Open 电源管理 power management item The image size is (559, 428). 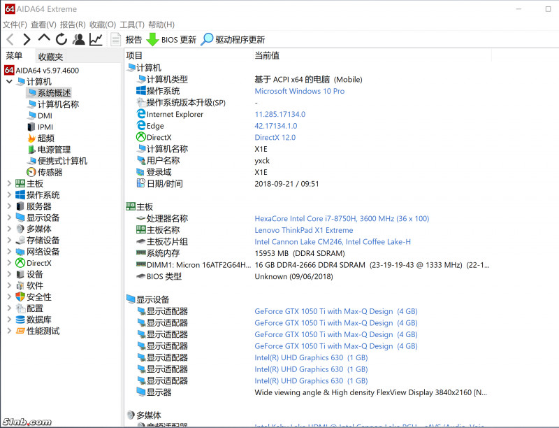55,150
